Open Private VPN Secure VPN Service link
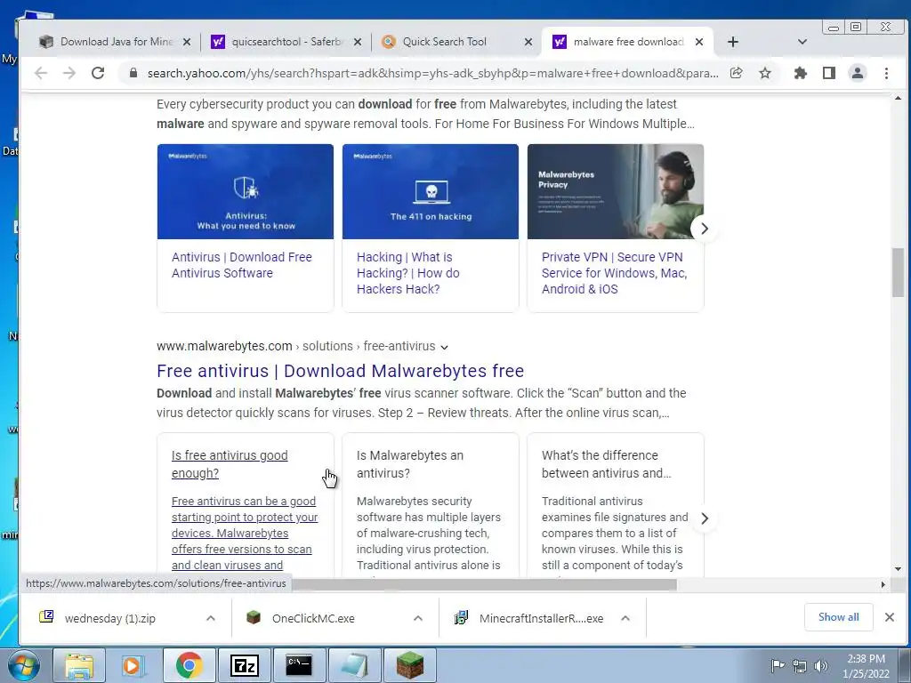This screenshot has width=911, height=683. (614, 273)
